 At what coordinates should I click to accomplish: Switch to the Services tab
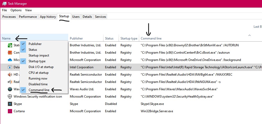101,17
